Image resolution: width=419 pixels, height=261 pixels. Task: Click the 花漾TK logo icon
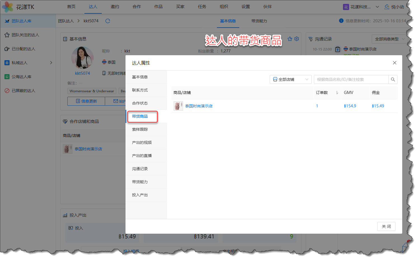[8, 7]
